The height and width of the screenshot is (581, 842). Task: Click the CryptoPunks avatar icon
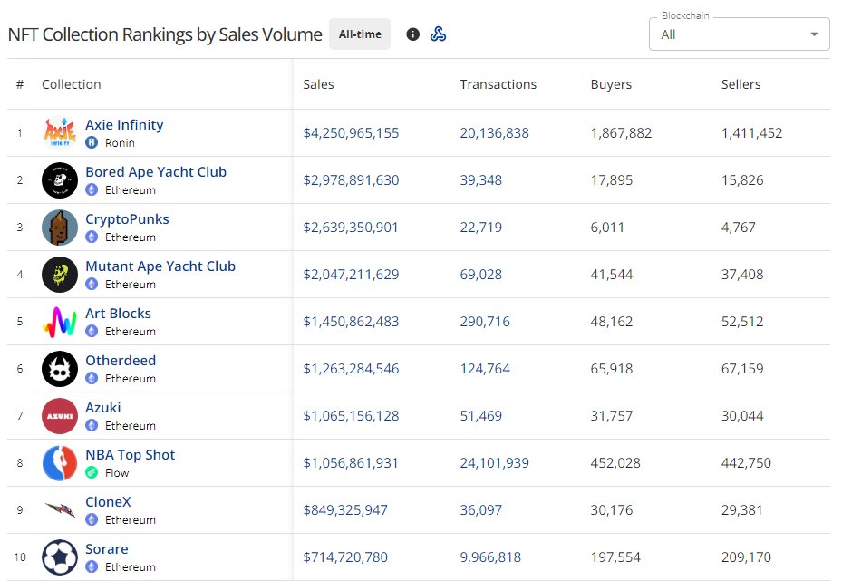click(x=60, y=228)
